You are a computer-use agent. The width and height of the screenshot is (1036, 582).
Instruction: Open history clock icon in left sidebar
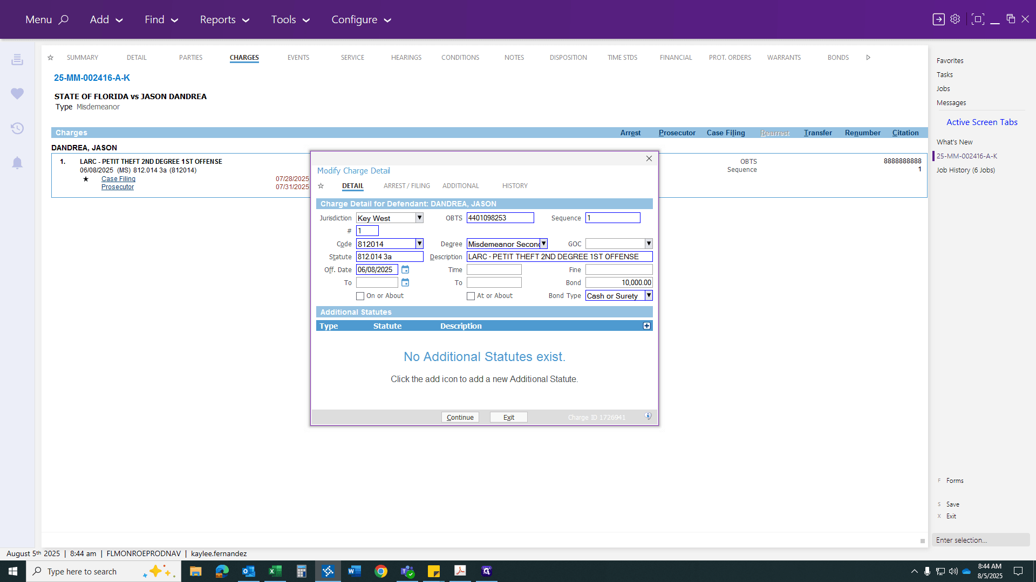click(x=17, y=128)
